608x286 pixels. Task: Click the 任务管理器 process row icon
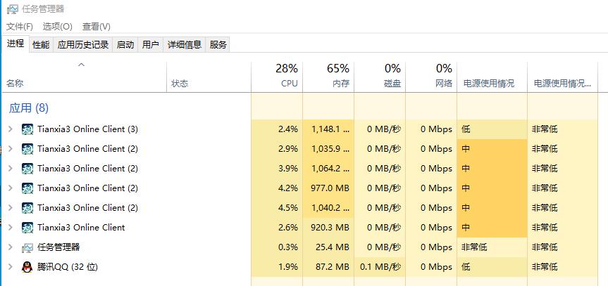27,247
